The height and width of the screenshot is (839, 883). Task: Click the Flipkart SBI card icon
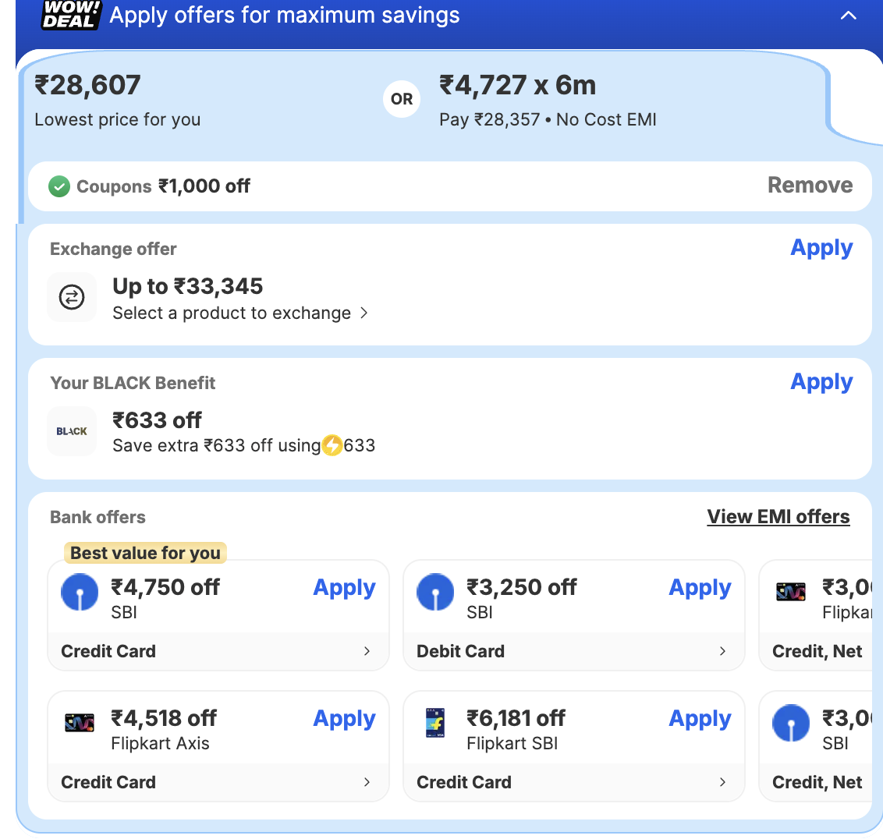(x=435, y=723)
